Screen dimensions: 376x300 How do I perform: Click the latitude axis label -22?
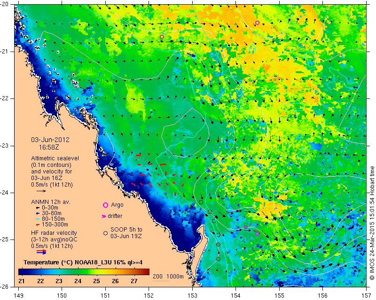coord(4,98)
